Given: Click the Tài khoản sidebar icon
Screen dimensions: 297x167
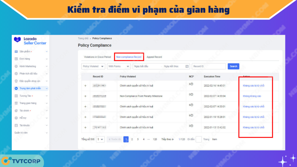Looking at the screenshot, I should pos(16,125).
